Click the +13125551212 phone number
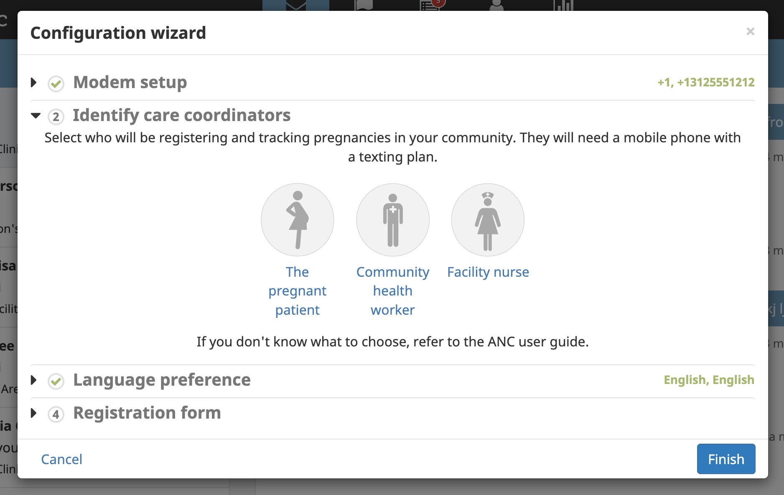Image resolution: width=784 pixels, height=495 pixels. [707, 82]
